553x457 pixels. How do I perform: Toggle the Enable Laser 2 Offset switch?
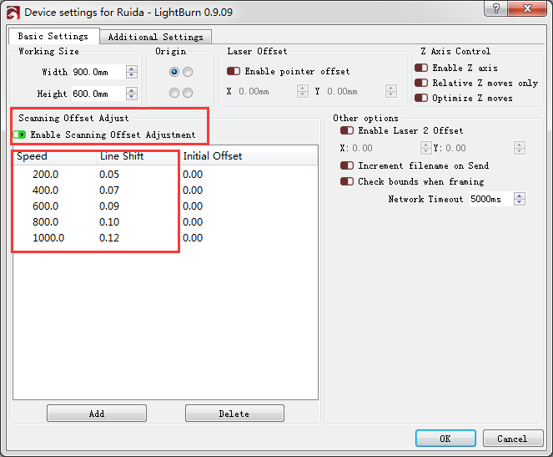347,130
